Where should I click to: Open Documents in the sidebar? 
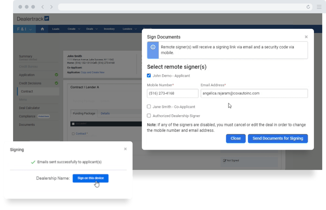pos(27,125)
